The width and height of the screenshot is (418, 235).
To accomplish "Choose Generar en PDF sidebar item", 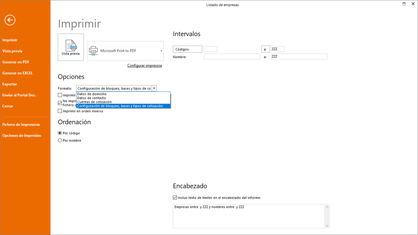I will pos(16,62).
